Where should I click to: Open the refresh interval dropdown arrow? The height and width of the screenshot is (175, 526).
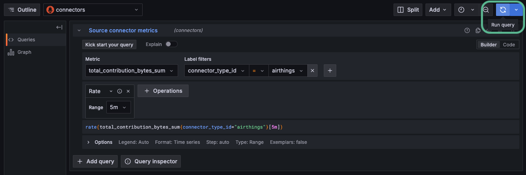pos(516,10)
